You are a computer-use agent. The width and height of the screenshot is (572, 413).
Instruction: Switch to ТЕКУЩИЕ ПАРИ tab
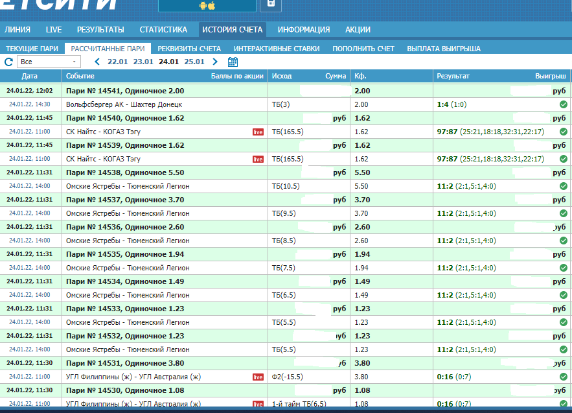pyautogui.click(x=32, y=49)
